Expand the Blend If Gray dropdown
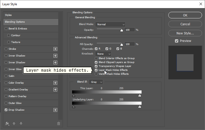Image resolution: width=205 pixels, height=130 pixels. click(96, 82)
